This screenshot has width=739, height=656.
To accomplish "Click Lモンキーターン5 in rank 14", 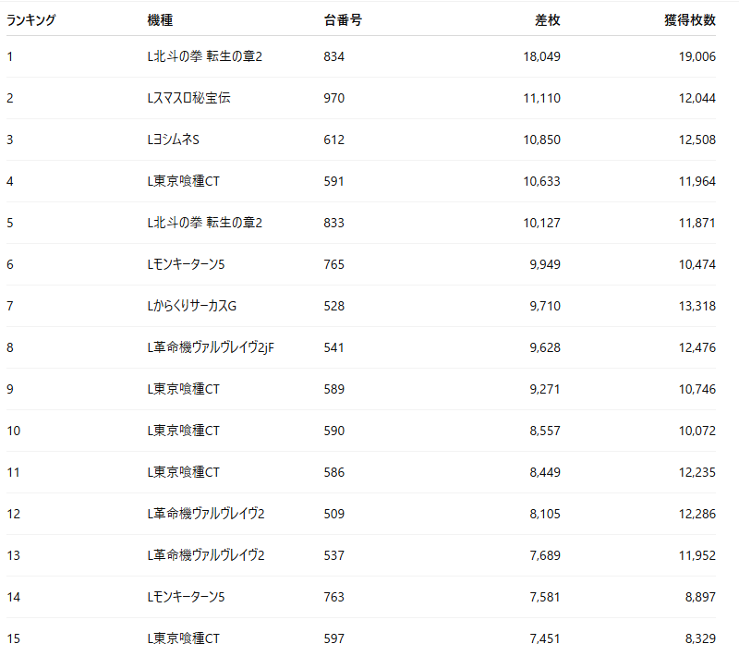I will point(186,597).
